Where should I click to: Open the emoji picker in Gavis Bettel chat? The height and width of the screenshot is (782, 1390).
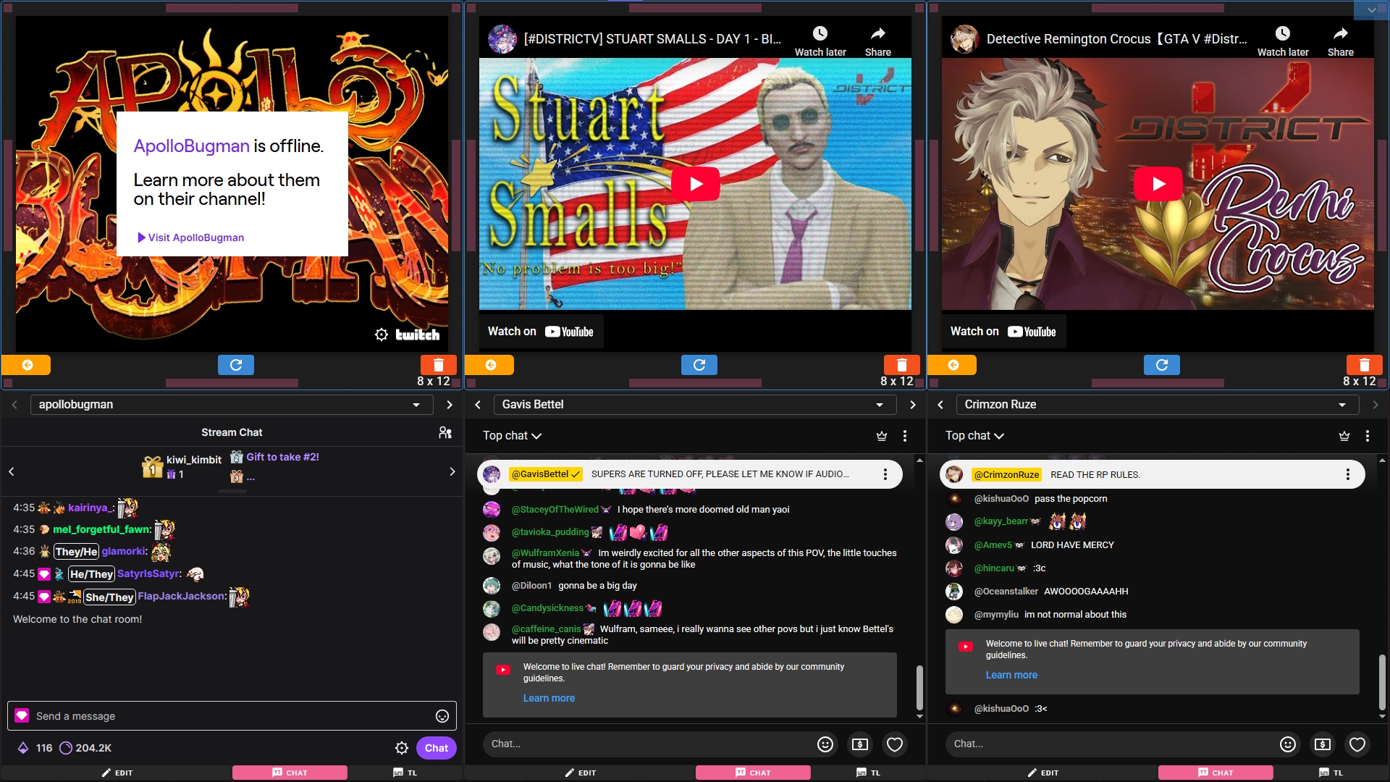825,744
